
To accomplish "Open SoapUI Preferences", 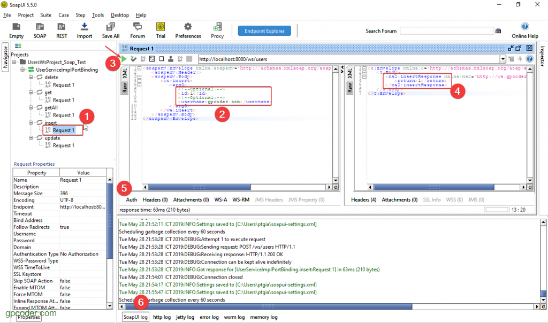I will [x=188, y=29].
